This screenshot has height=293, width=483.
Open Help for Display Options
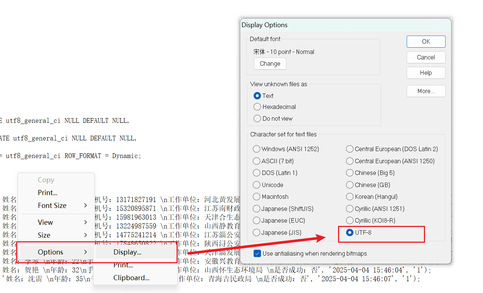coord(426,73)
